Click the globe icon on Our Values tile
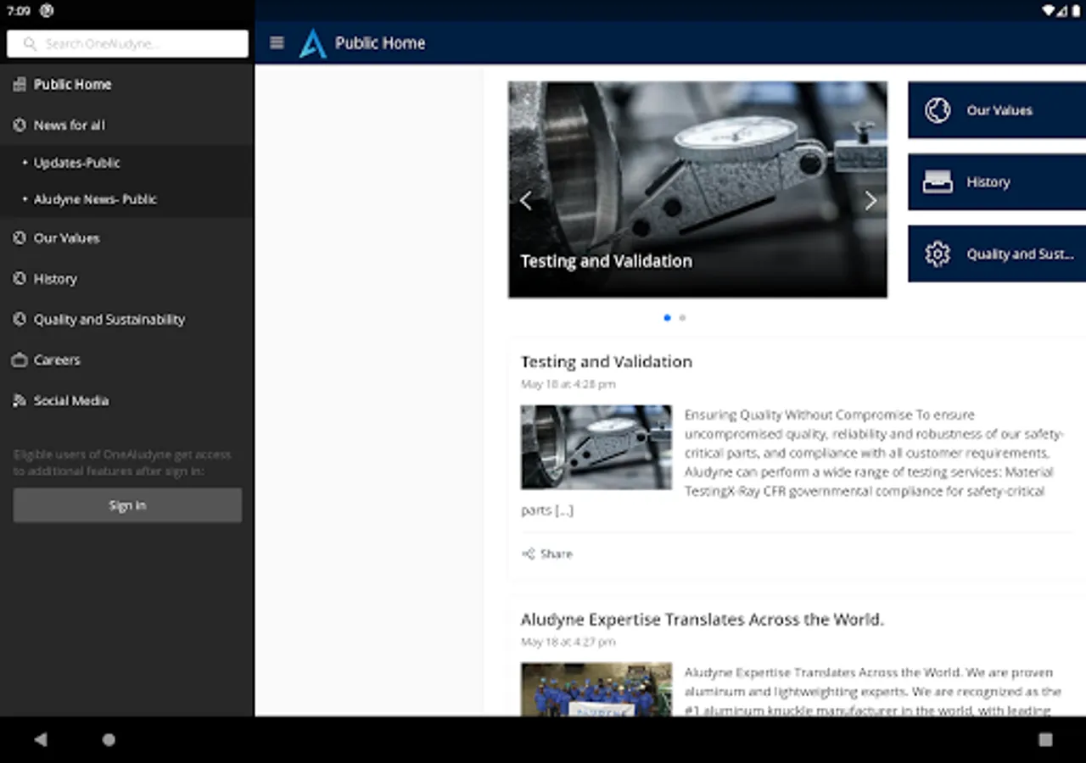 click(938, 110)
